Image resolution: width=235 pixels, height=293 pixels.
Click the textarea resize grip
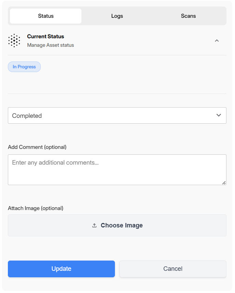(x=225, y=183)
